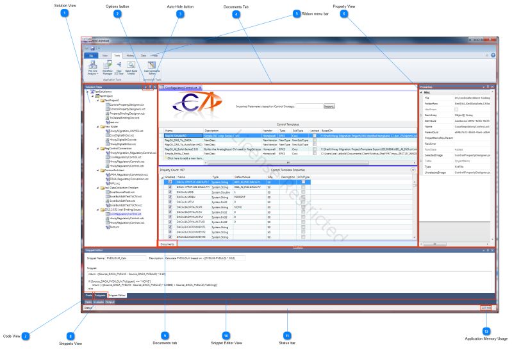512x350 pixels.
Task: Click TestSolution root node icon
Action: (x=92, y=92)
